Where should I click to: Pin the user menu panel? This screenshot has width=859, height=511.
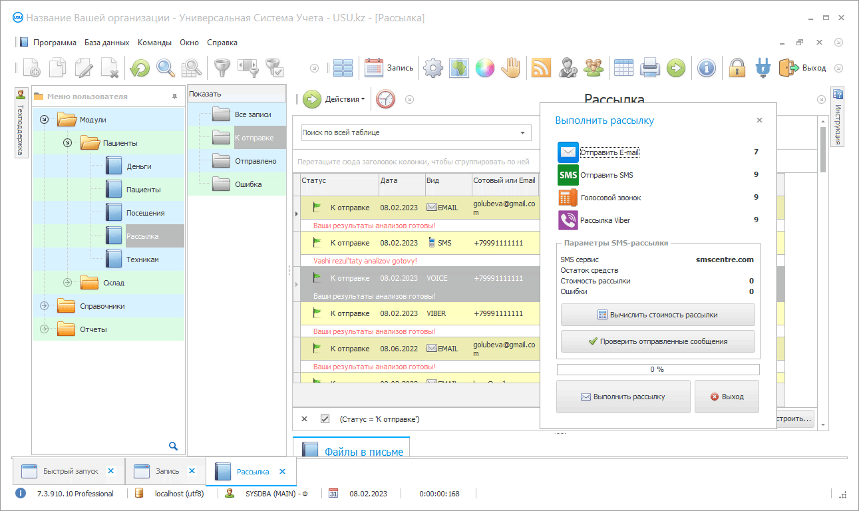[x=174, y=96]
